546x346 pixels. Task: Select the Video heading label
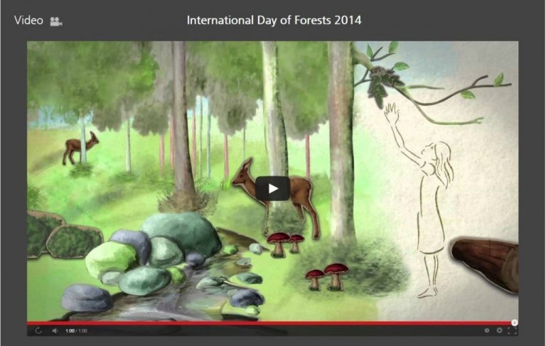(28, 20)
